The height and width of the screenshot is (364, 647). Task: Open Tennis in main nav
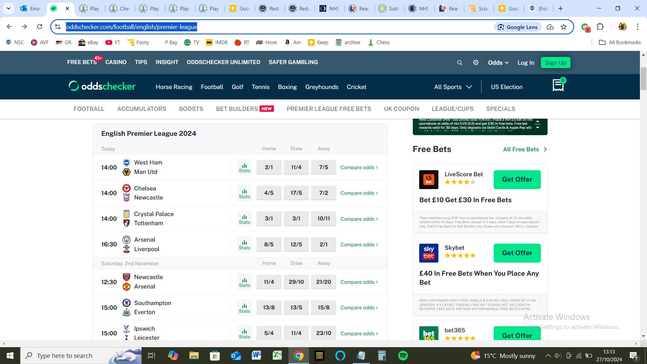(x=260, y=87)
